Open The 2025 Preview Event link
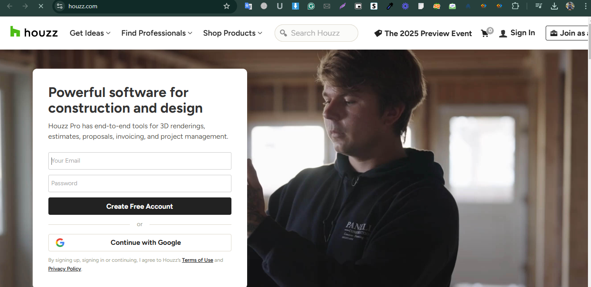 (423, 33)
